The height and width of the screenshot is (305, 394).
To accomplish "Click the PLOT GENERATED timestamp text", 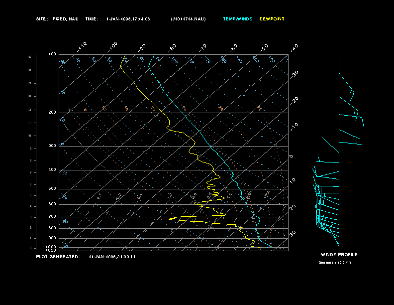I will 112,257.
